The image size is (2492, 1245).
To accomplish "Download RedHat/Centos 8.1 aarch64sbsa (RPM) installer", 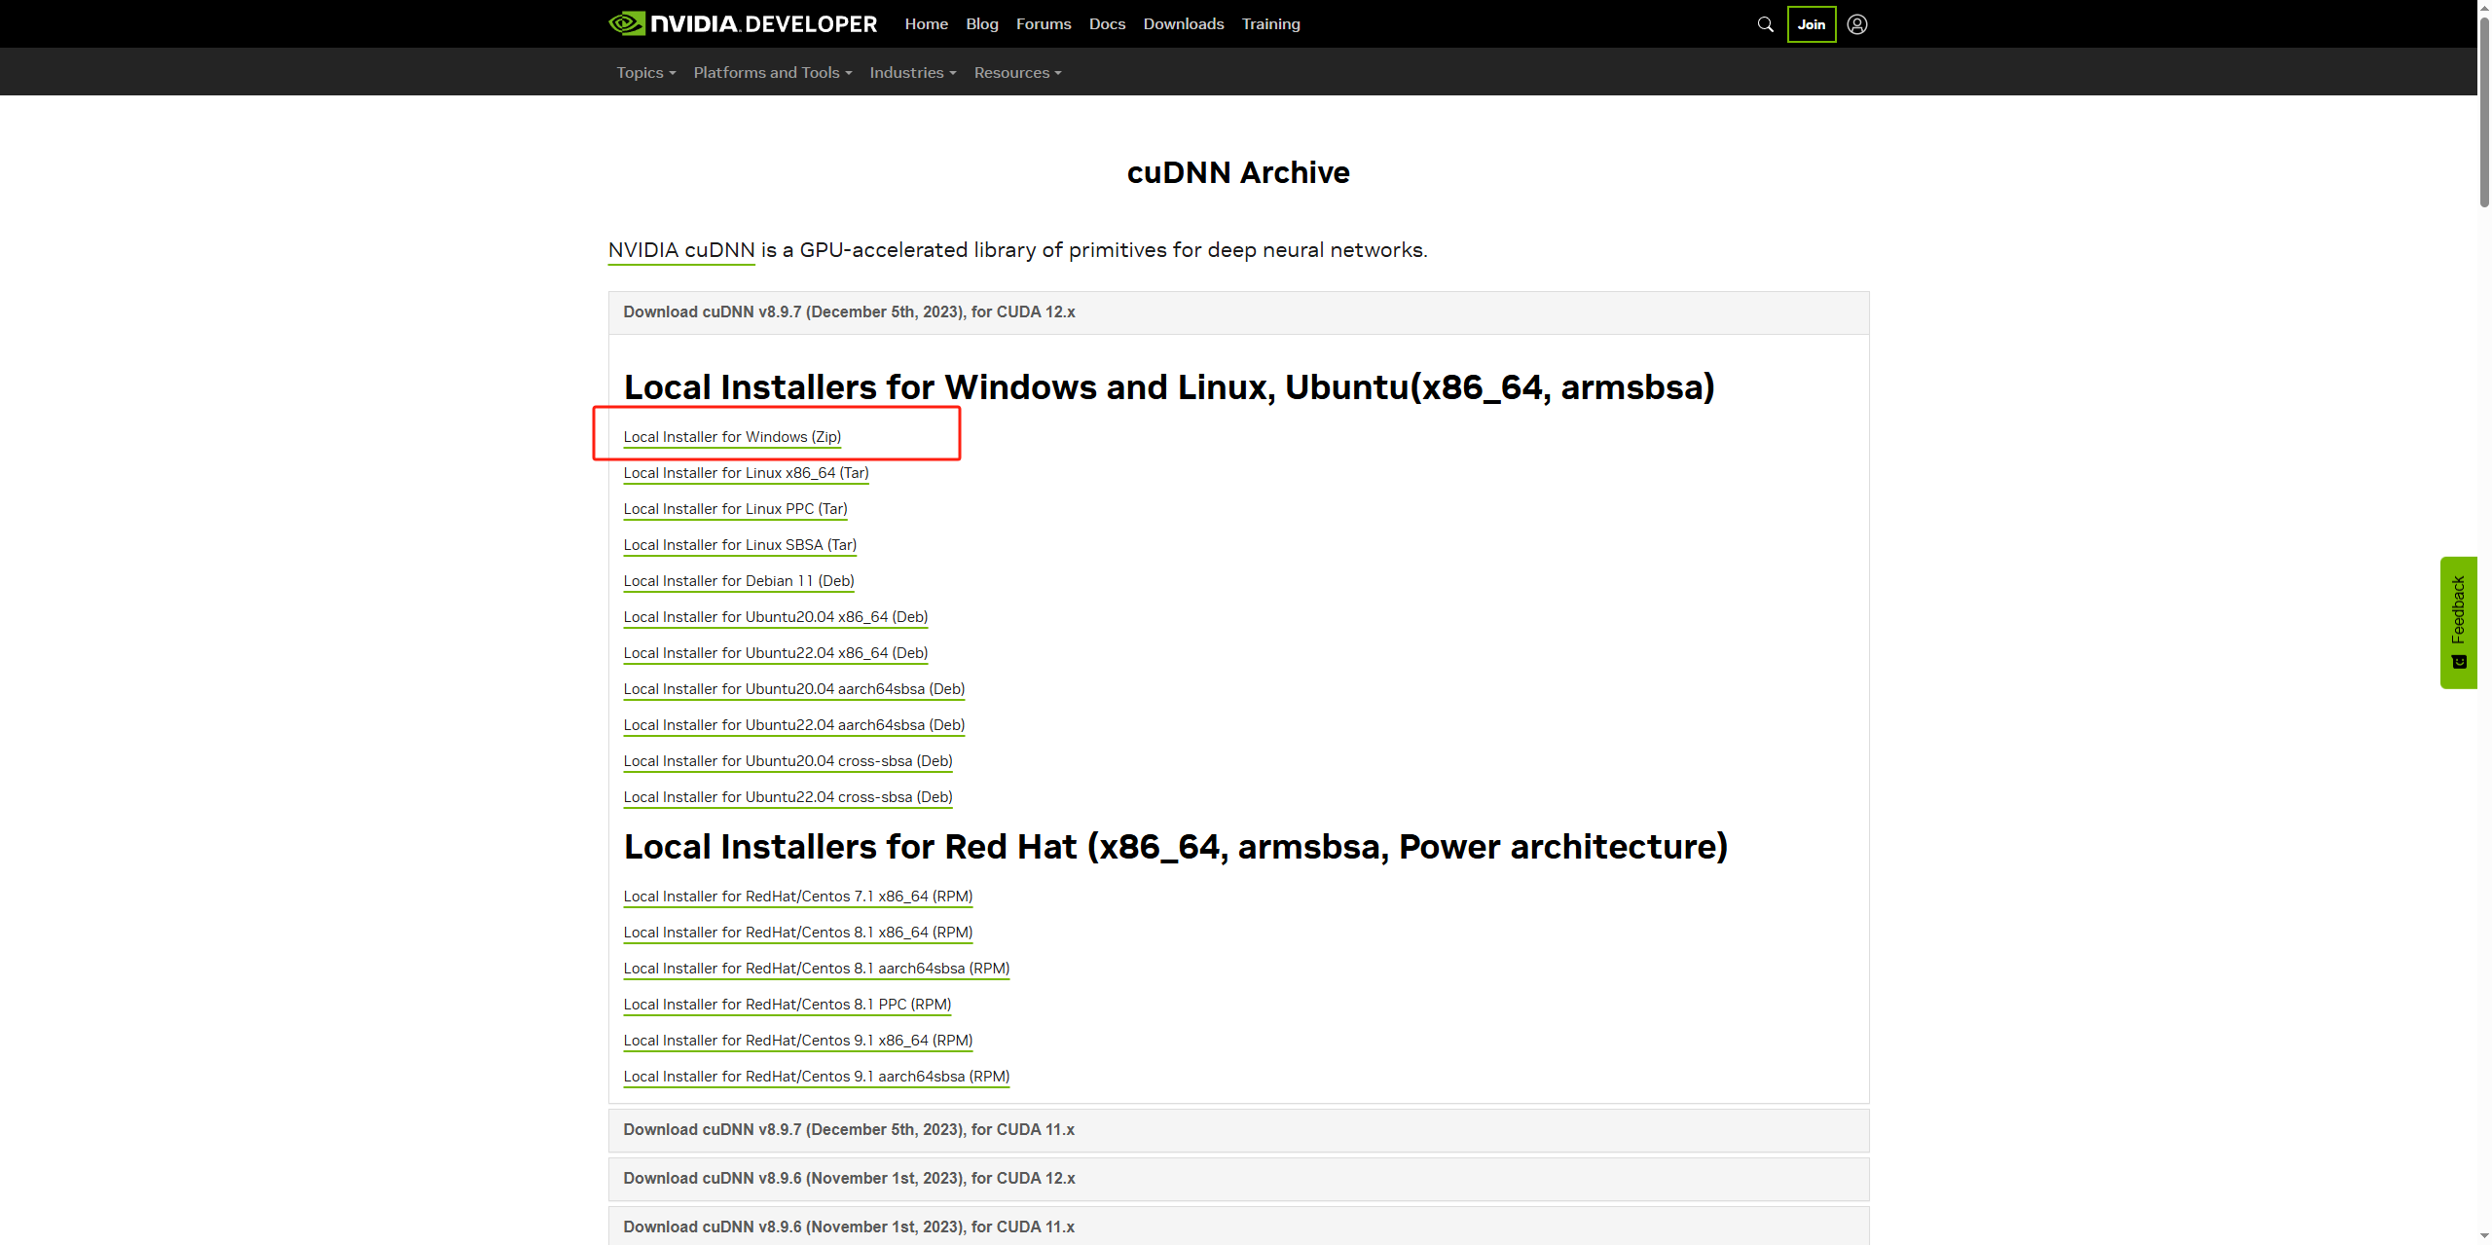I will [817, 969].
